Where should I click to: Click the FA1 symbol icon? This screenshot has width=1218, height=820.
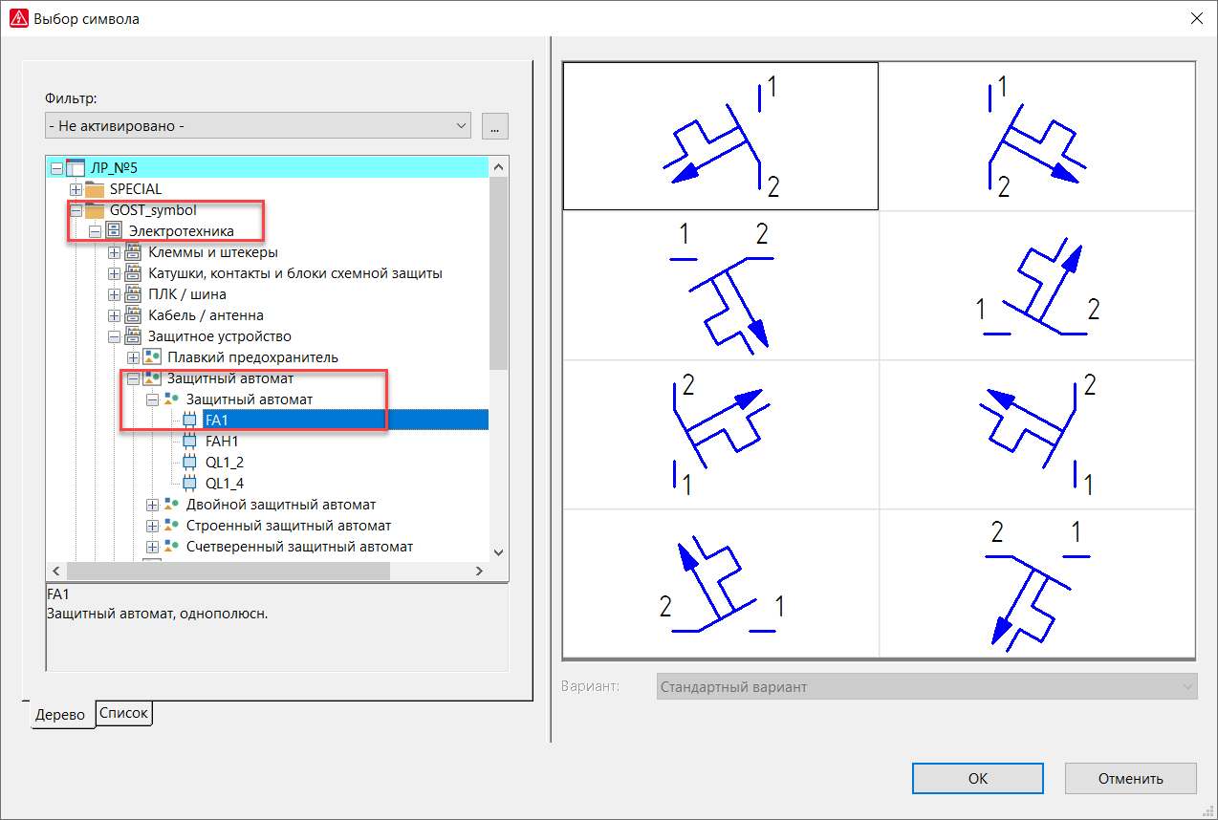[189, 421]
